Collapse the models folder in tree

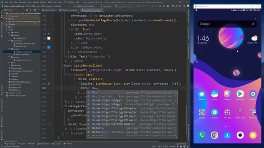[x=9, y=35]
